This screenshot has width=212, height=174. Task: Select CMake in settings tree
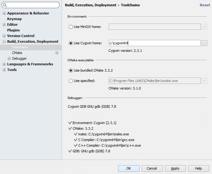(x=17, y=53)
